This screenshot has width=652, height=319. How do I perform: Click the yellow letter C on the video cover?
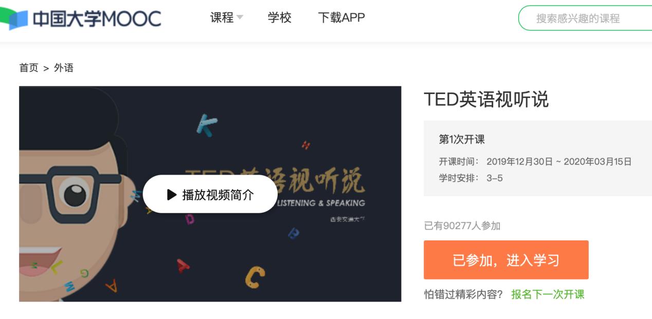click(255, 276)
